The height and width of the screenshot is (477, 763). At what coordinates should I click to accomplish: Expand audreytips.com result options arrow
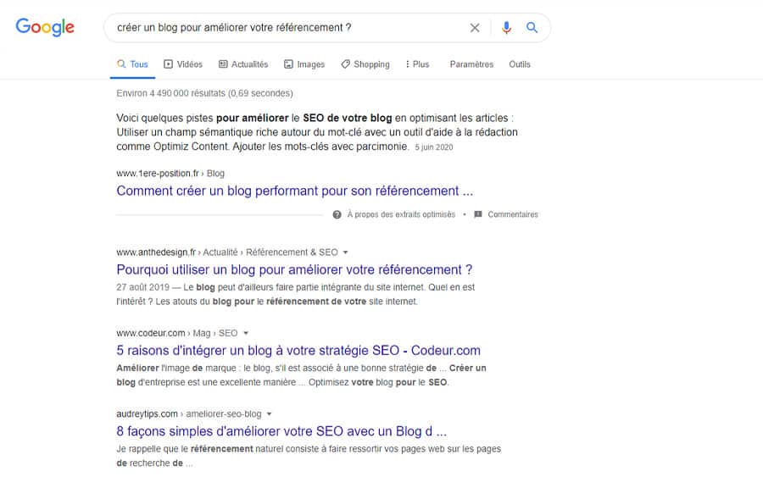pos(269,413)
